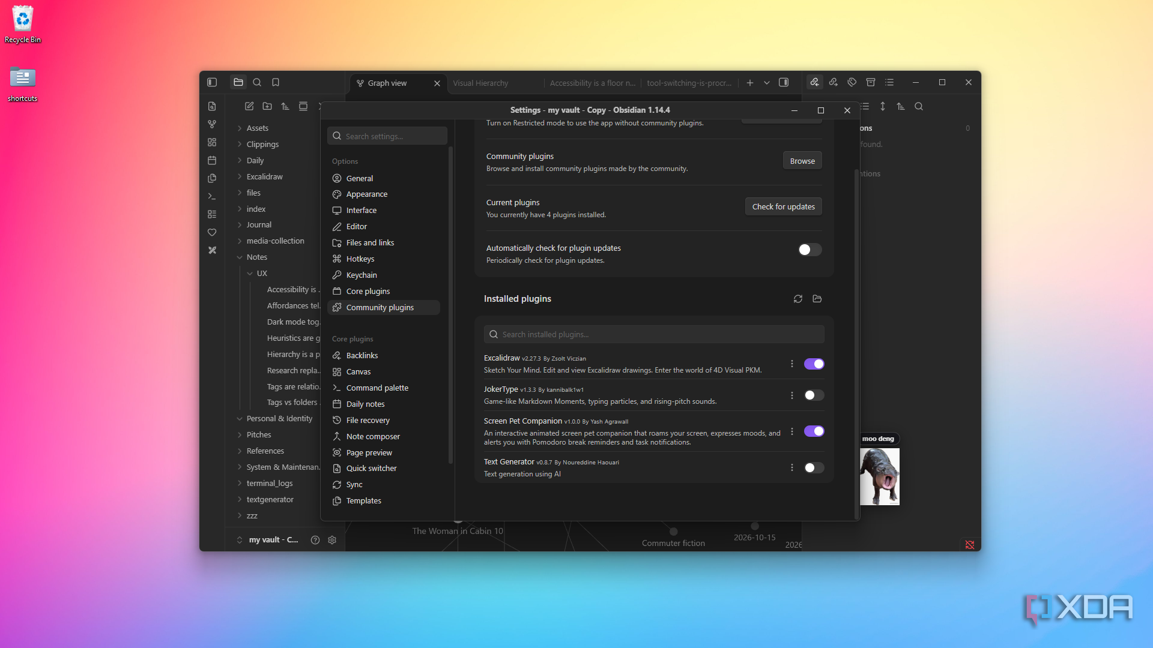Create a new note with the pencil icon
The width and height of the screenshot is (1153, 648).
pyautogui.click(x=249, y=106)
